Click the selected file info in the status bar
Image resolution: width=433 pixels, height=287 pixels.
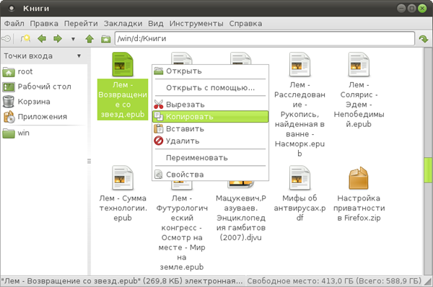coord(122,281)
